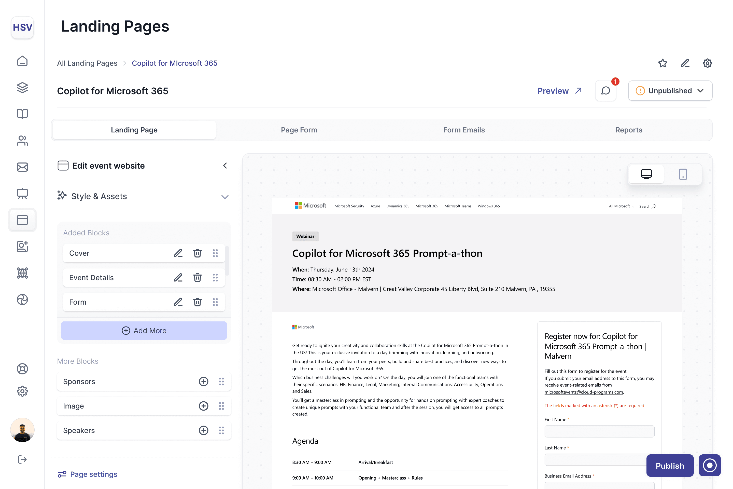The width and height of the screenshot is (733, 489).
Task: Select the landing pages sidebar icon
Action: pyautogui.click(x=22, y=221)
